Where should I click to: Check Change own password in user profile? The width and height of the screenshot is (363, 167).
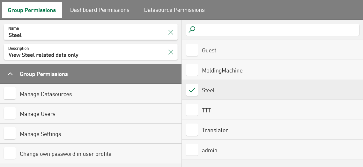point(10,154)
